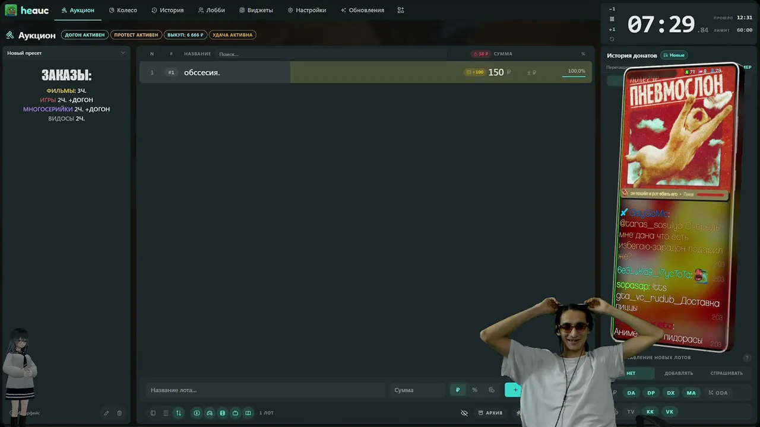
Task: Open the grid menu icon after Обновления
Action: pyautogui.click(x=401, y=10)
